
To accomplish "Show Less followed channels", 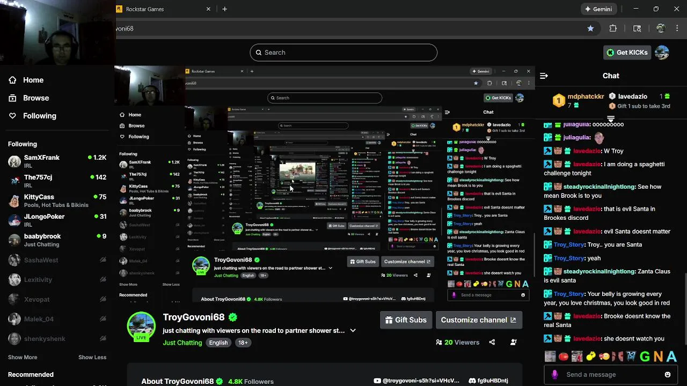I will point(92,357).
